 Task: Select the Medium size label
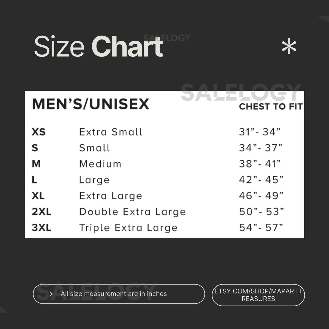tap(100, 164)
